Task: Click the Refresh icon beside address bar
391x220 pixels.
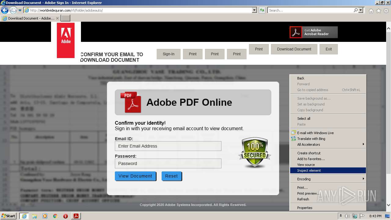Action: [x=262, y=10]
